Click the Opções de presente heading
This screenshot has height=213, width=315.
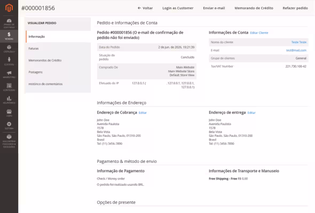click(x=116, y=202)
